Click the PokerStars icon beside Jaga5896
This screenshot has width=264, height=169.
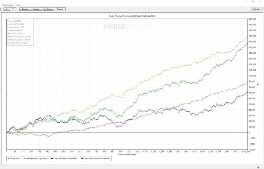click(x=145, y=16)
